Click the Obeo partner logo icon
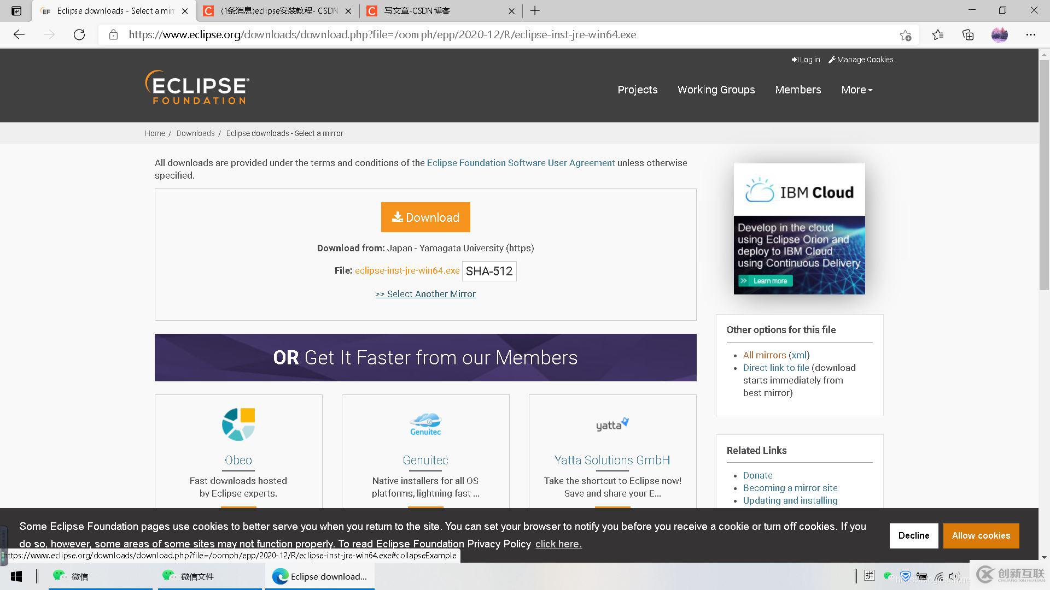The image size is (1050, 590). coord(237,423)
